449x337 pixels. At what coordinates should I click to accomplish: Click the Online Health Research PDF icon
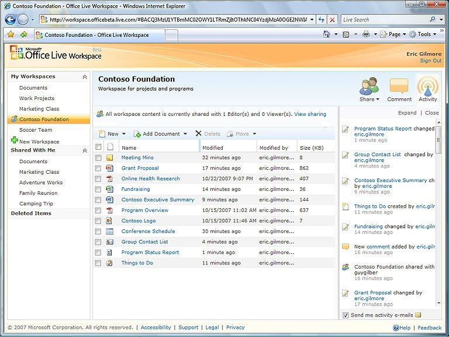[x=109, y=178]
